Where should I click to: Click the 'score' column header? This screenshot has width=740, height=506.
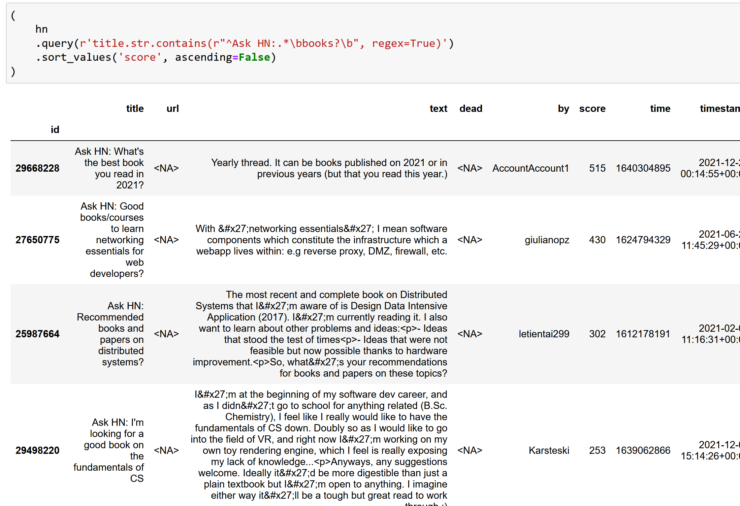click(x=592, y=109)
